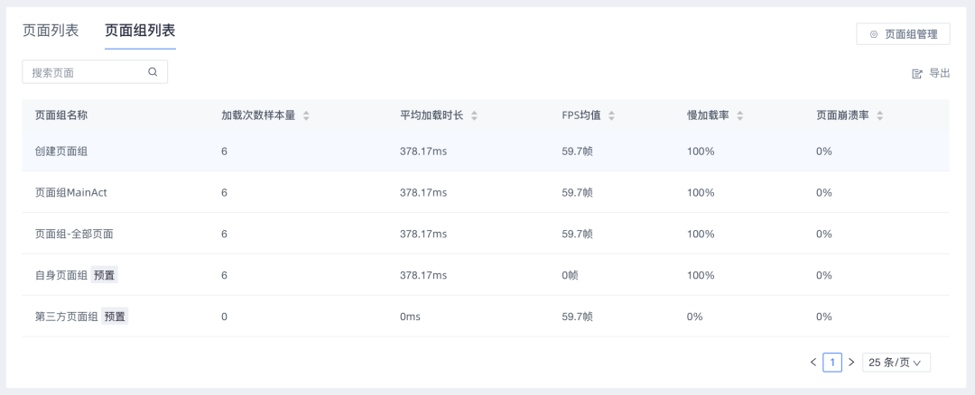Click the 导出 export link
The width and height of the screenshot is (975, 395).
pos(939,74)
